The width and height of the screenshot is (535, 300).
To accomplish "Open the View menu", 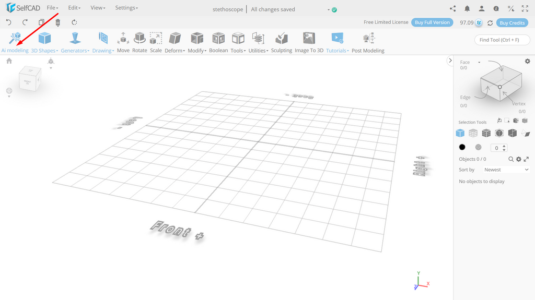I will click(98, 8).
